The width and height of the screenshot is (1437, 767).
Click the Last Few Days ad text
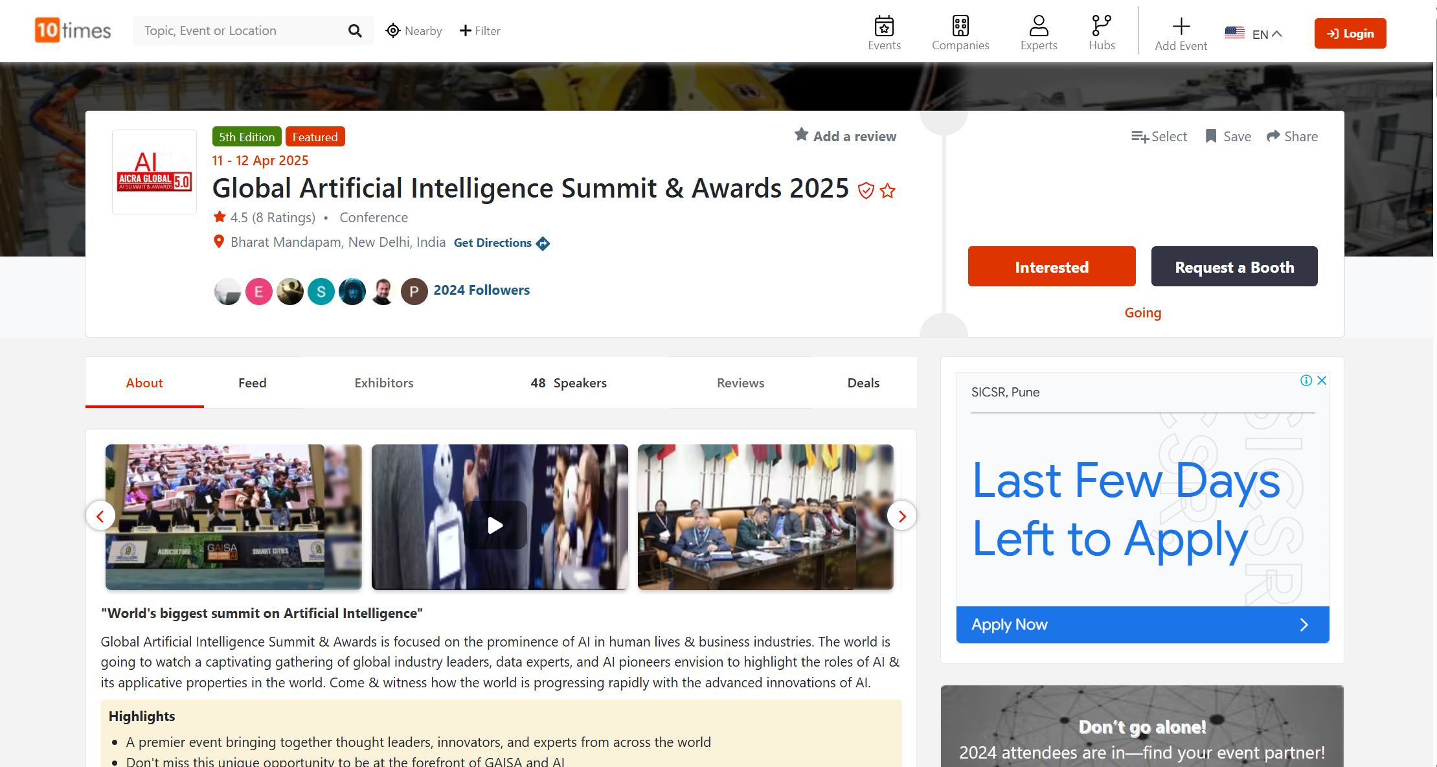[x=1127, y=509]
